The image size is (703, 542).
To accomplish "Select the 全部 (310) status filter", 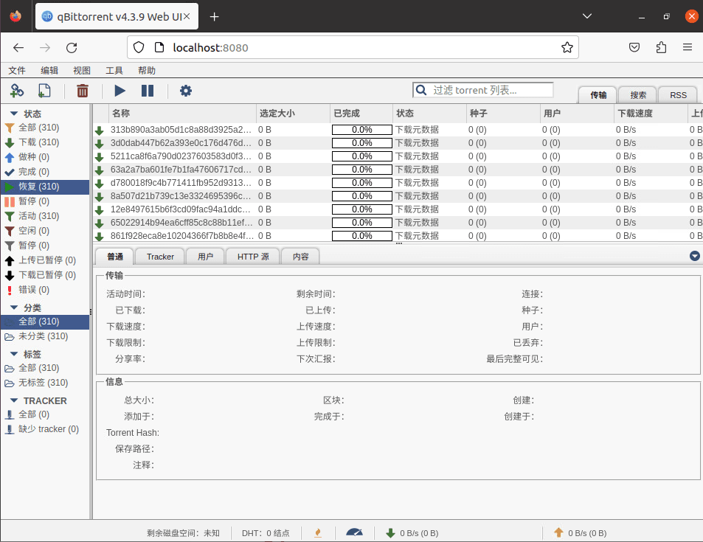I will tap(45, 128).
